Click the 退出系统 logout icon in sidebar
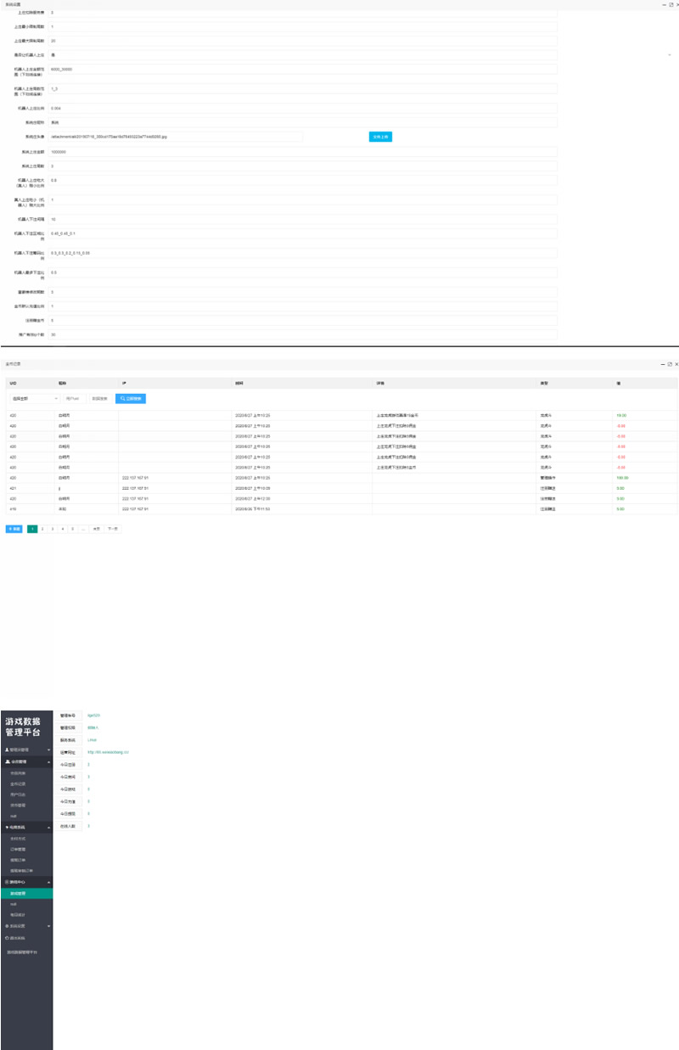The width and height of the screenshot is (679, 1050). [7, 938]
